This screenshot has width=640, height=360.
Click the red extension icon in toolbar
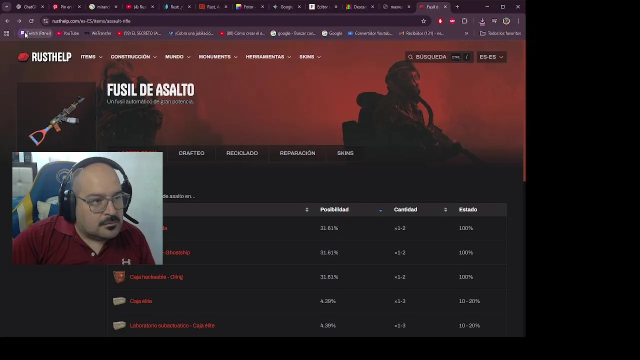click(440, 21)
